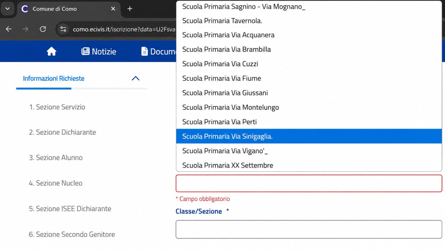
Task: Open 5. Sezione ISEE Dichiarante step
Action: pyautogui.click(x=70, y=209)
